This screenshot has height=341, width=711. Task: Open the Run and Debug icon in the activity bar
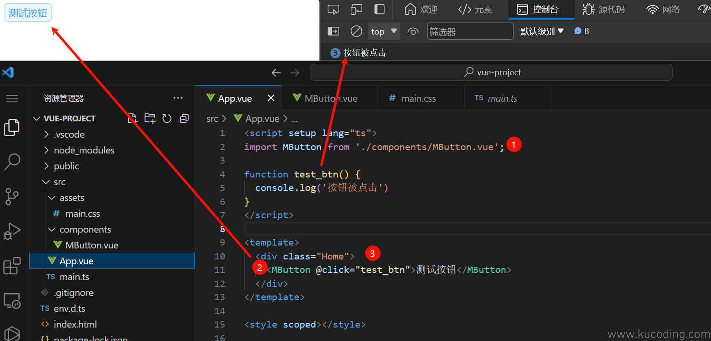coord(12,231)
